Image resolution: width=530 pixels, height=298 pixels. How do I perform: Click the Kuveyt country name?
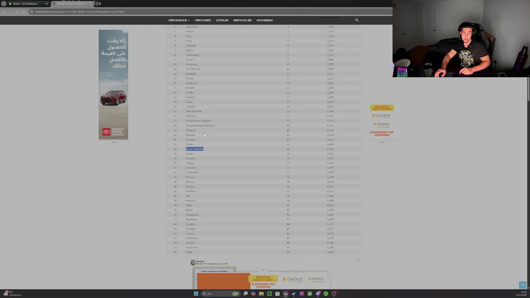190,78
